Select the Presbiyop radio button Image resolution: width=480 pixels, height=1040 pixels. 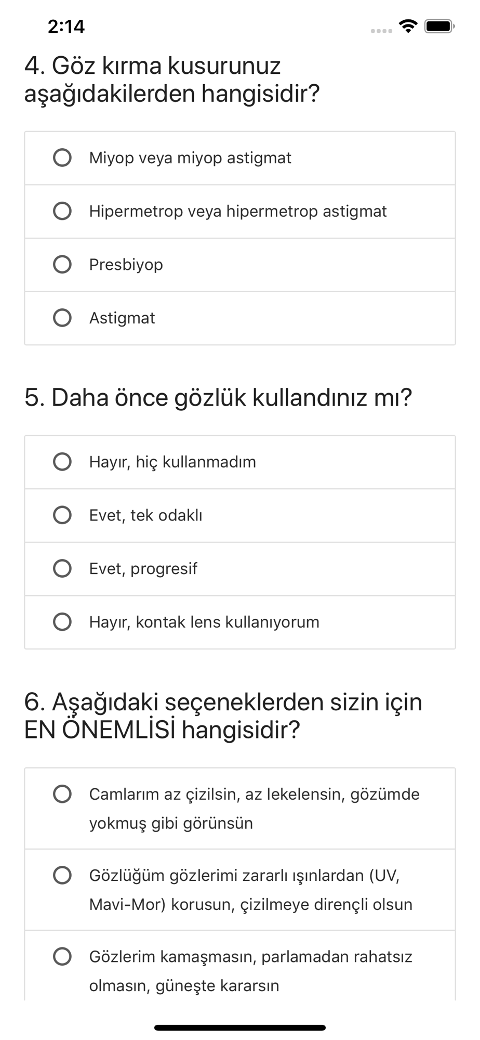(x=62, y=264)
